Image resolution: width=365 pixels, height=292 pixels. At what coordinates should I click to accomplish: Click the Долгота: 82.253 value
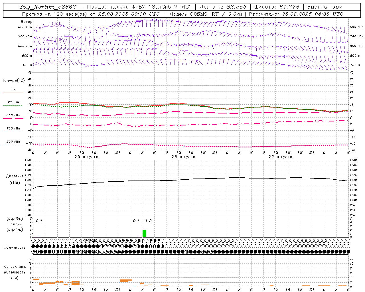[223, 7]
